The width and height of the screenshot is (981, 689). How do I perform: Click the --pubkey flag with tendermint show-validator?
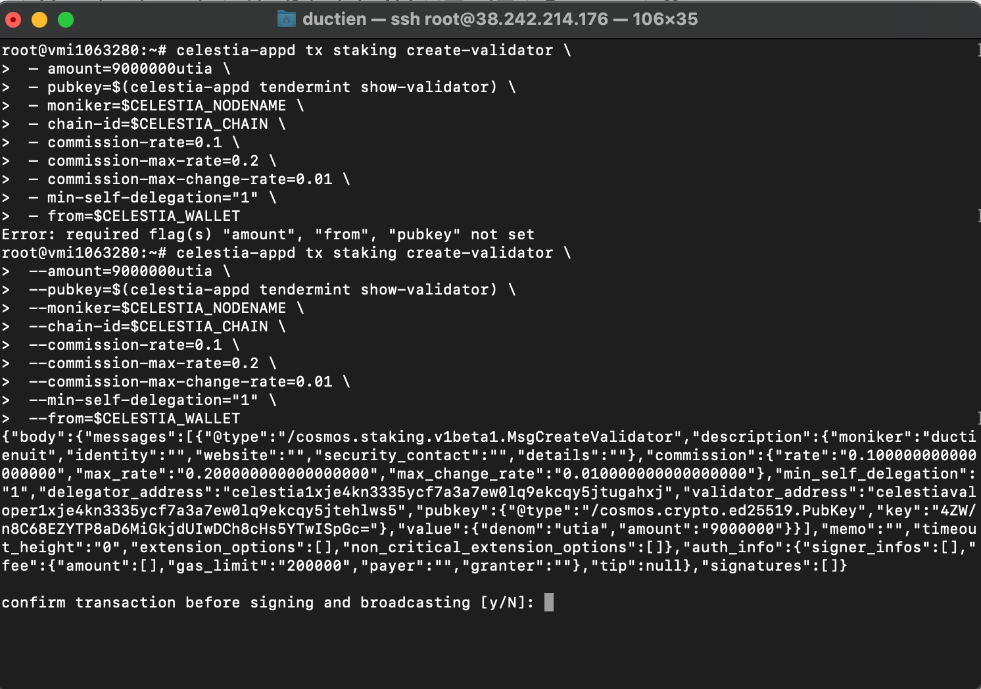270,289
